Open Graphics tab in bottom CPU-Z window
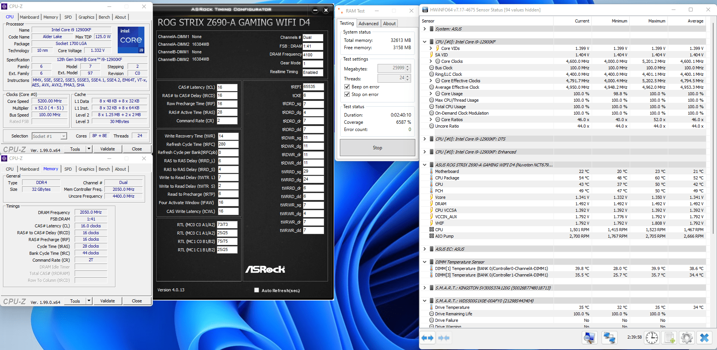This screenshot has height=350, width=717. [86, 169]
